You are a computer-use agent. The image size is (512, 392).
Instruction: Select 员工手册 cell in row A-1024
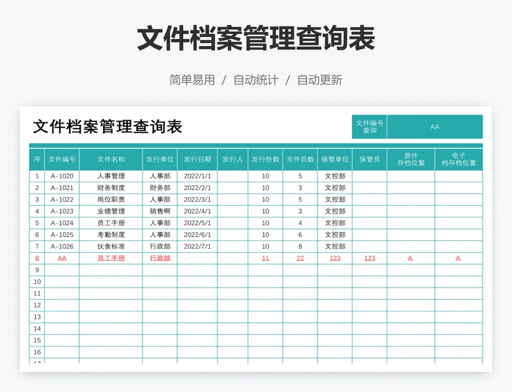click(x=111, y=223)
